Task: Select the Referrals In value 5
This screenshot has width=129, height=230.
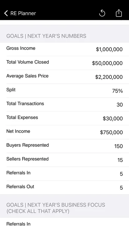Action: [121, 174]
